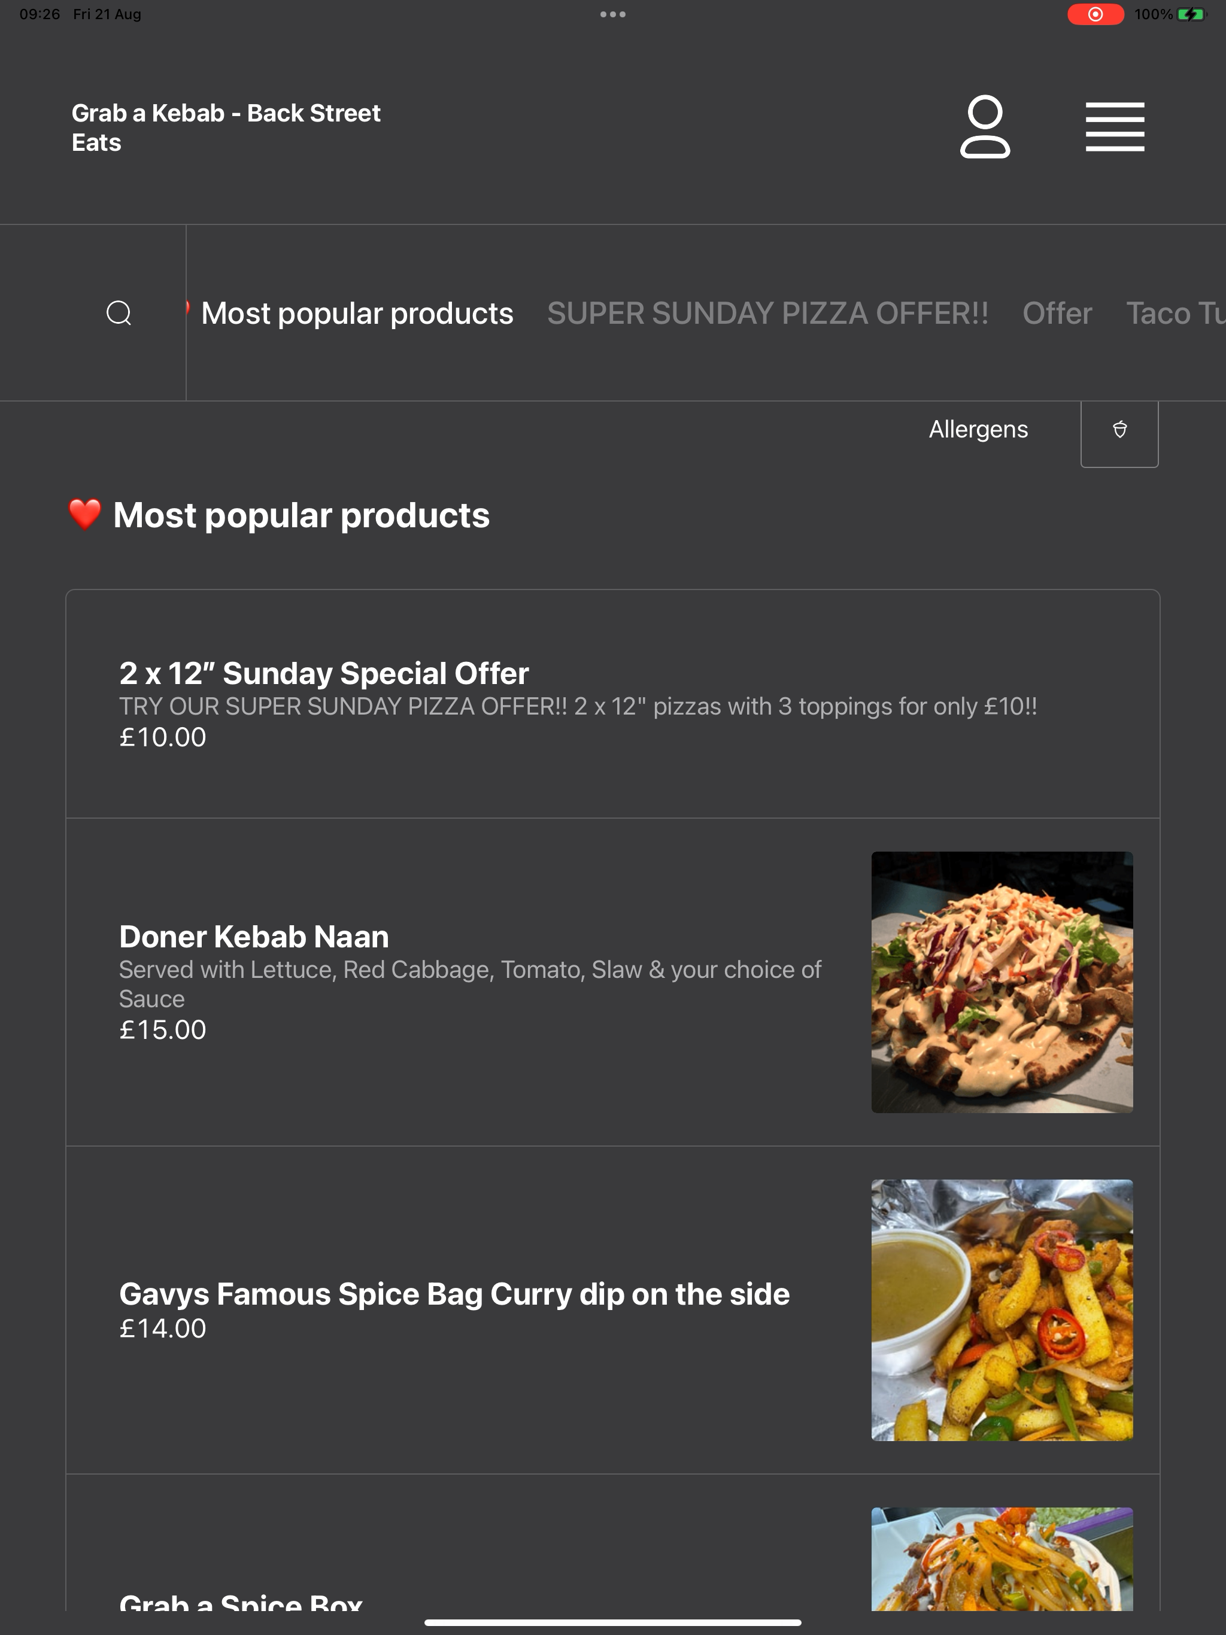
Task: Select Gavys Famous Spice Bag Curry dip item
Action: coord(612,1310)
